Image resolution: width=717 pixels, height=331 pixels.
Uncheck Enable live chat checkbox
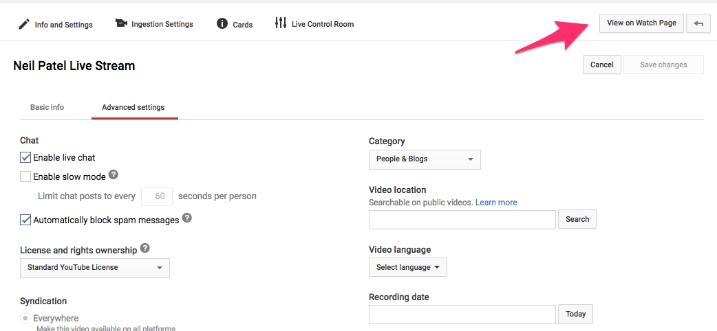(x=25, y=157)
